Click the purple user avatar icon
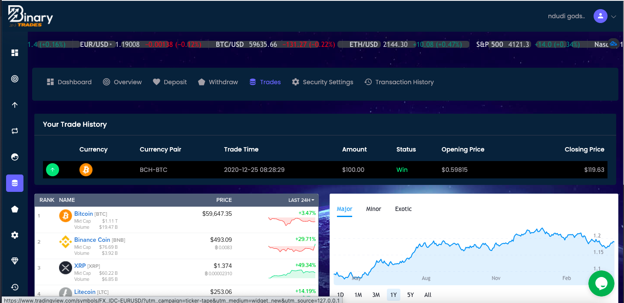Image resolution: width=624 pixels, height=303 pixels. coord(600,16)
